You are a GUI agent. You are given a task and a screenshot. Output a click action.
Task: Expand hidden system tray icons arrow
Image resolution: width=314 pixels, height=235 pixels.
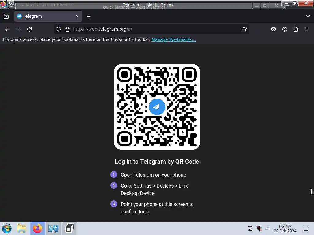coord(268,228)
